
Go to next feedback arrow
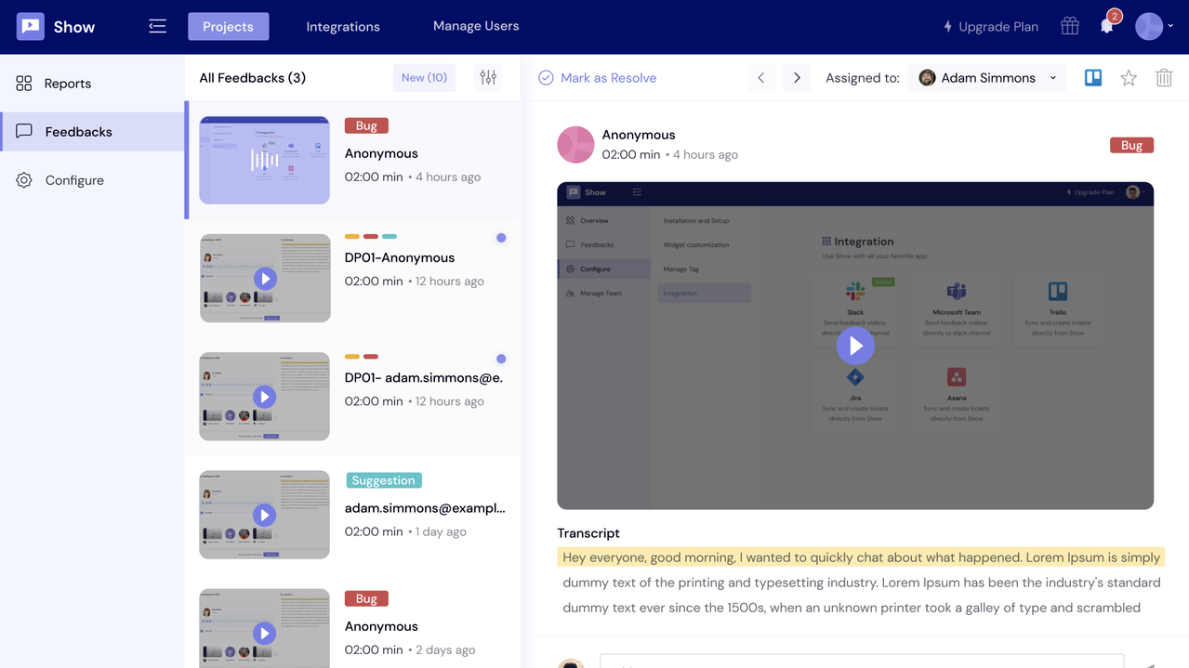[797, 78]
